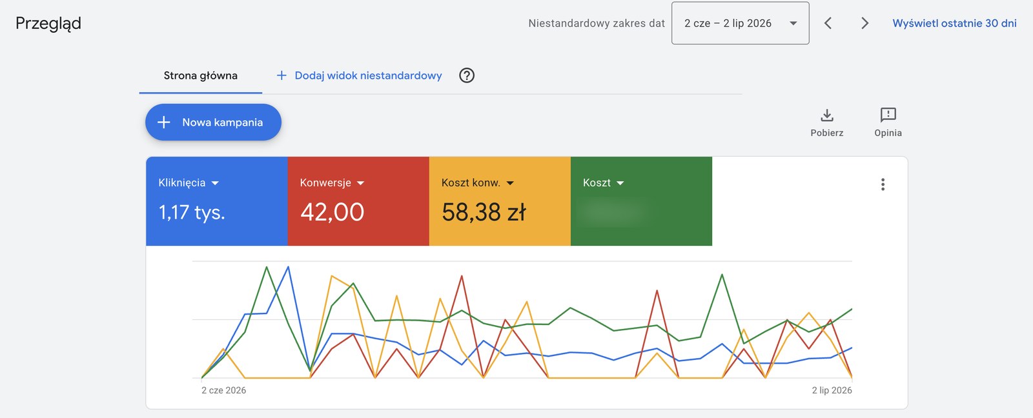Go to next date range arrow
This screenshot has height=418, width=1033.
[864, 23]
